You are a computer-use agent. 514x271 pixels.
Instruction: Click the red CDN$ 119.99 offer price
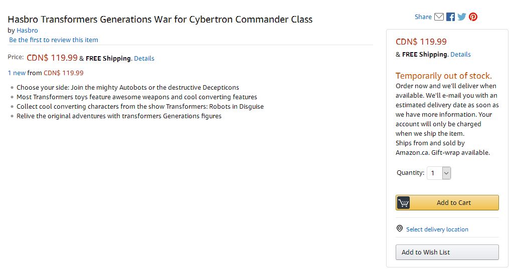click(x=63, y=73)
